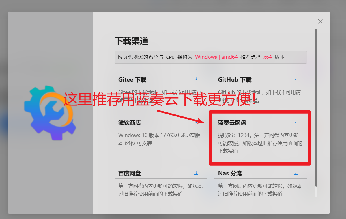
Task: Click the red Windows | amd64 text
Action: [216, 57]
